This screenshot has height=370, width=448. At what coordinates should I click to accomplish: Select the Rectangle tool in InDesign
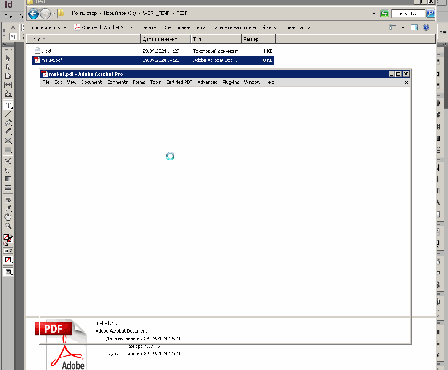coord(8,149)
